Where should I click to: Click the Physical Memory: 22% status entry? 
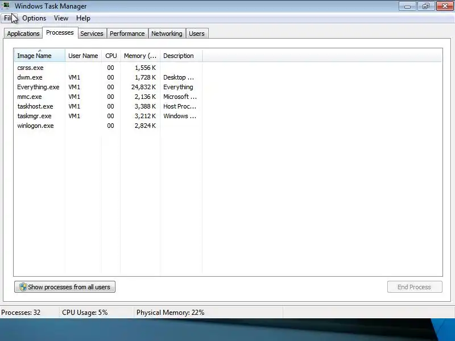pos(170,312)
